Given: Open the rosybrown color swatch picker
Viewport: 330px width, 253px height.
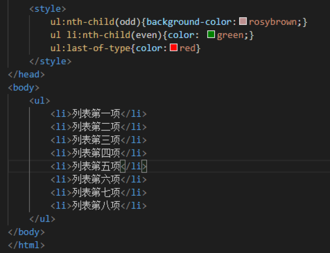Looking at the screenshot, I should [x=243, y=21].
